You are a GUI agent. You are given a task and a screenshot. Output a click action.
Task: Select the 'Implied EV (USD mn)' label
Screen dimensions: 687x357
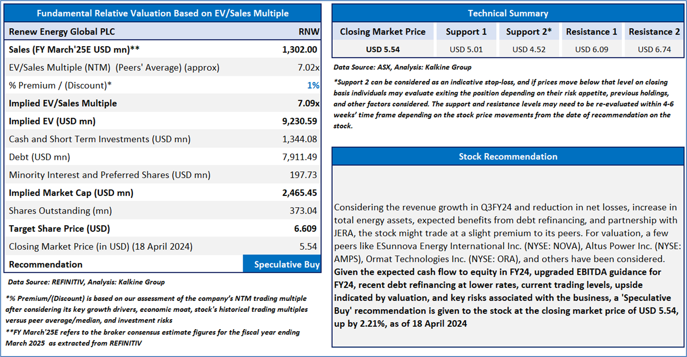coord(52,121)
